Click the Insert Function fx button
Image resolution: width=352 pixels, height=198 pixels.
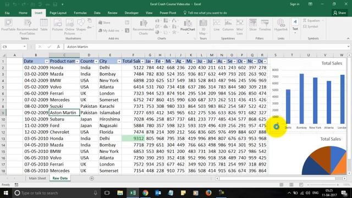(x=58, y=47)
